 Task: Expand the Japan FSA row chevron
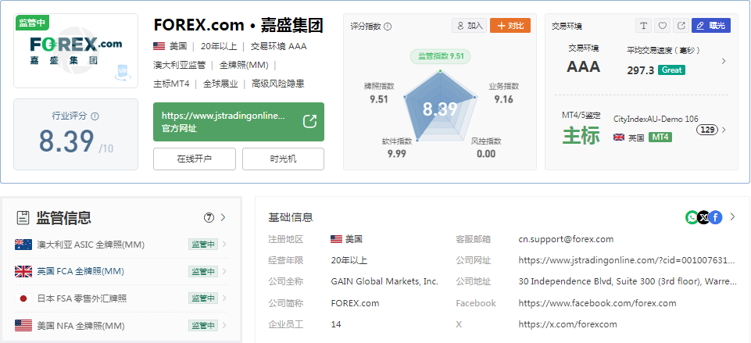click(x=224, y=298)
